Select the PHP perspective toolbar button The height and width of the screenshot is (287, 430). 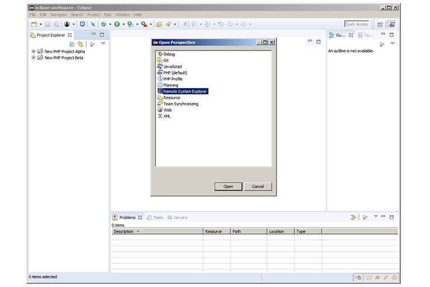392,25
